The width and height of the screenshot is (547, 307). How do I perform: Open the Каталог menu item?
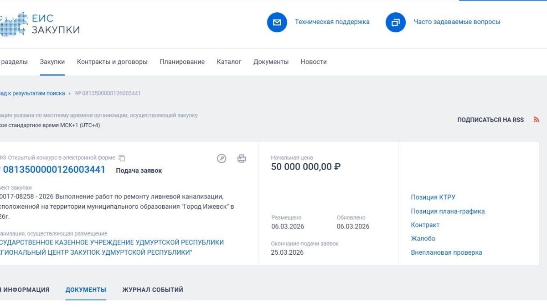[229, 61]
